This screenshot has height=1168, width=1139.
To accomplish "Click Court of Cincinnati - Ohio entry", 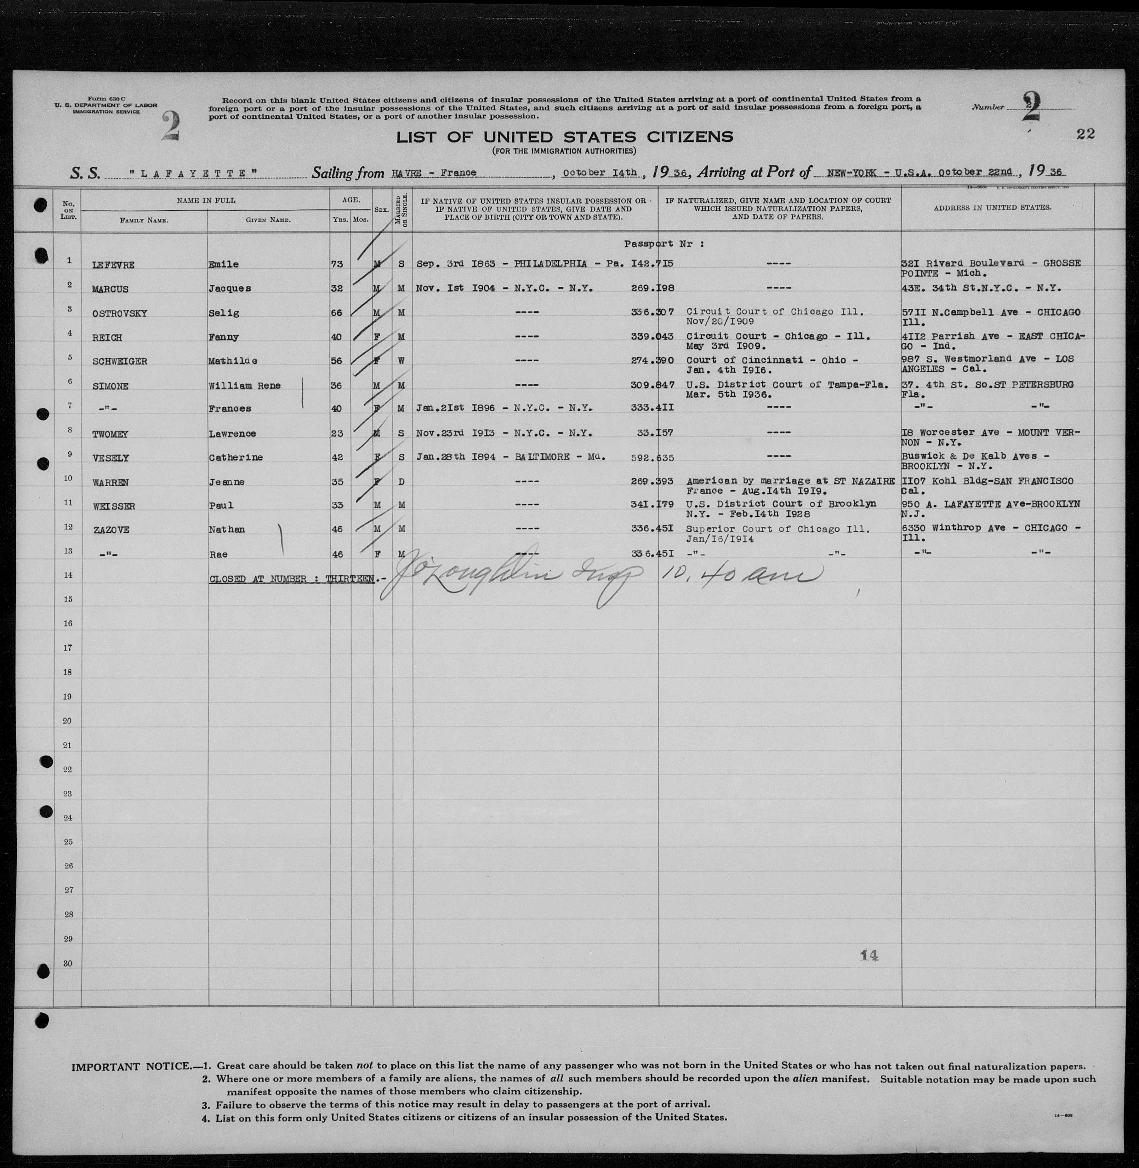I will [x=772, y=365].
